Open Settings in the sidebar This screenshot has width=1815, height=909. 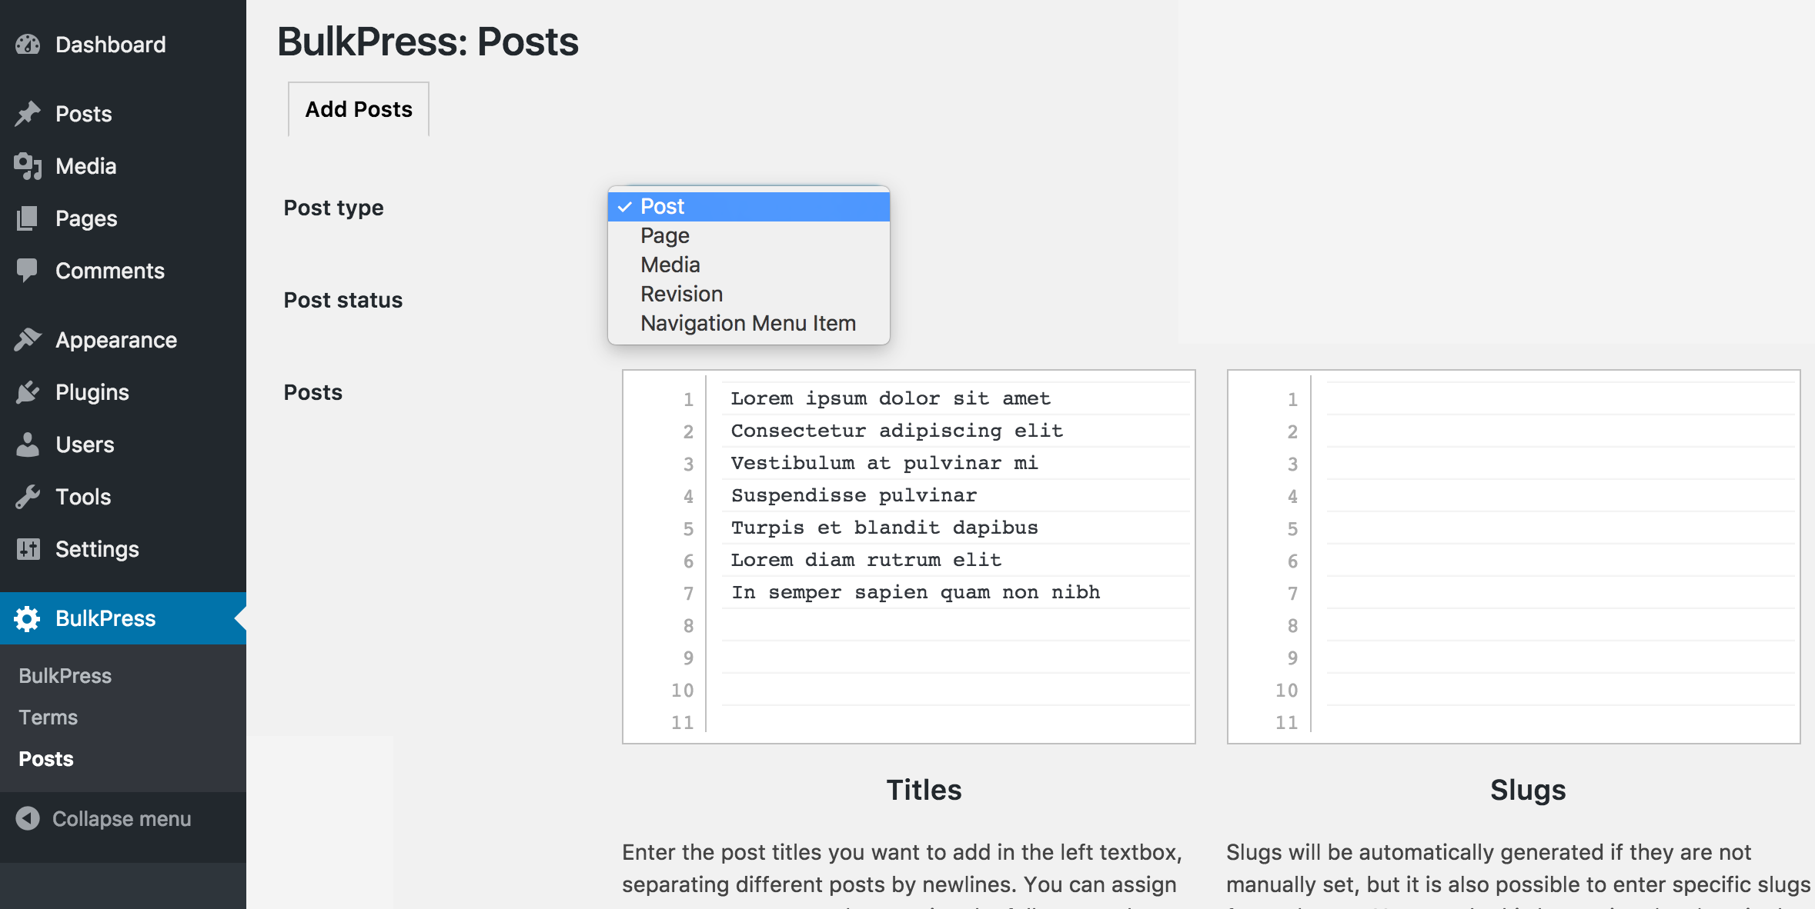pos(123,549)
